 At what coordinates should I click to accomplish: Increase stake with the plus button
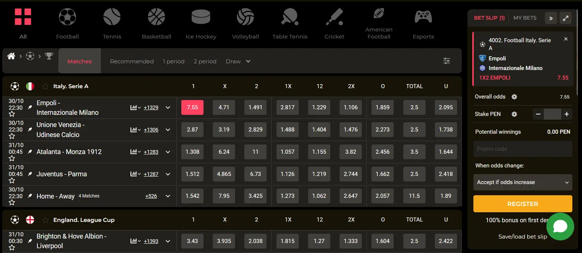click(566, 114)
